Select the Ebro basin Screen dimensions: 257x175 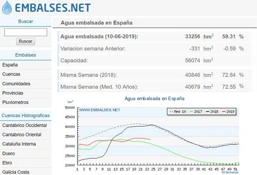coord(7,162)
